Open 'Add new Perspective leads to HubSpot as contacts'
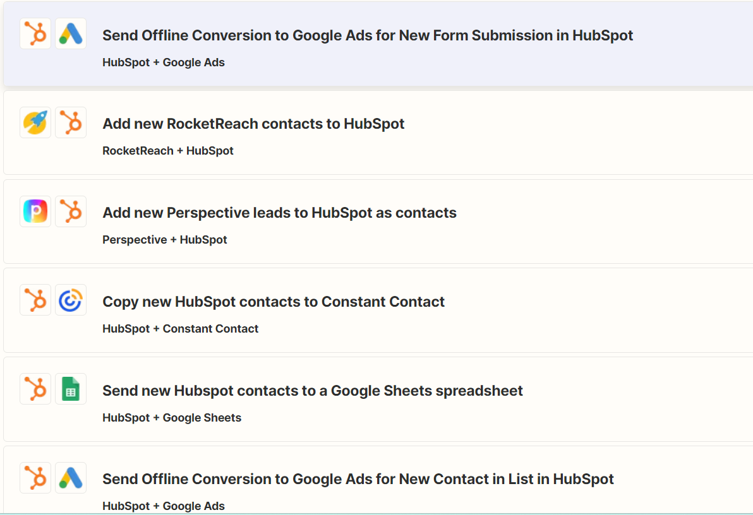753x515 pixels. [x=279, y=213]
